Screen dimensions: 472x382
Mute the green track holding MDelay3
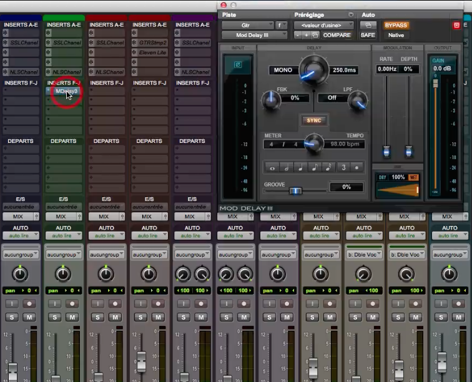(72, 317)
